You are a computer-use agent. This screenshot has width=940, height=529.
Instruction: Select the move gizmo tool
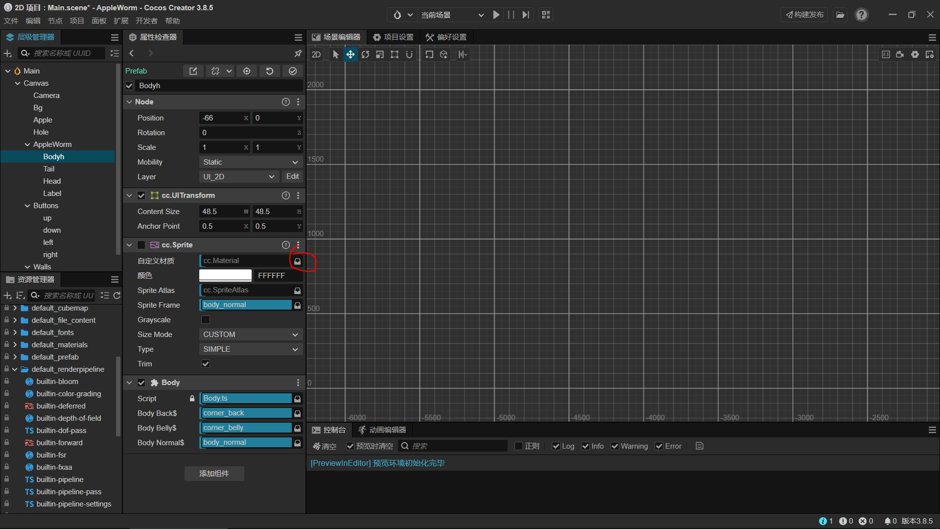pyautogui.click(x=351, y=54)
